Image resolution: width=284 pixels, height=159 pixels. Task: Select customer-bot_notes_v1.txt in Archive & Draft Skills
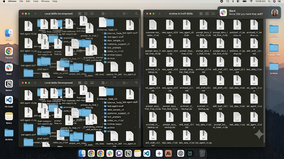pyautogui.click(x=153, y=28)
